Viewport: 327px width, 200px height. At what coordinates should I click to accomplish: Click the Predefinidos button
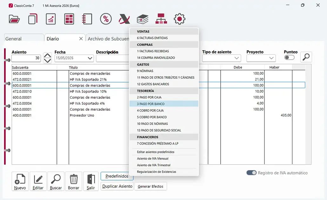117,176
